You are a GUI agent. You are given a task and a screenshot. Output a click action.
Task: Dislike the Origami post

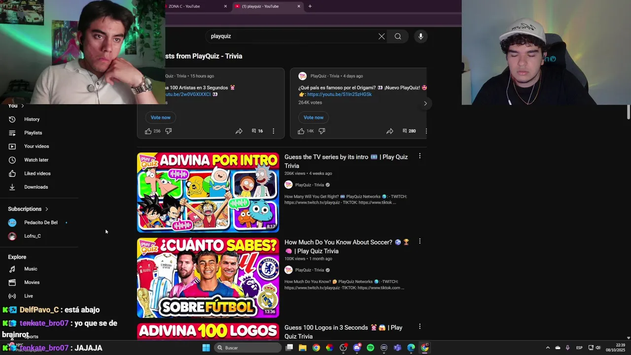322,131
